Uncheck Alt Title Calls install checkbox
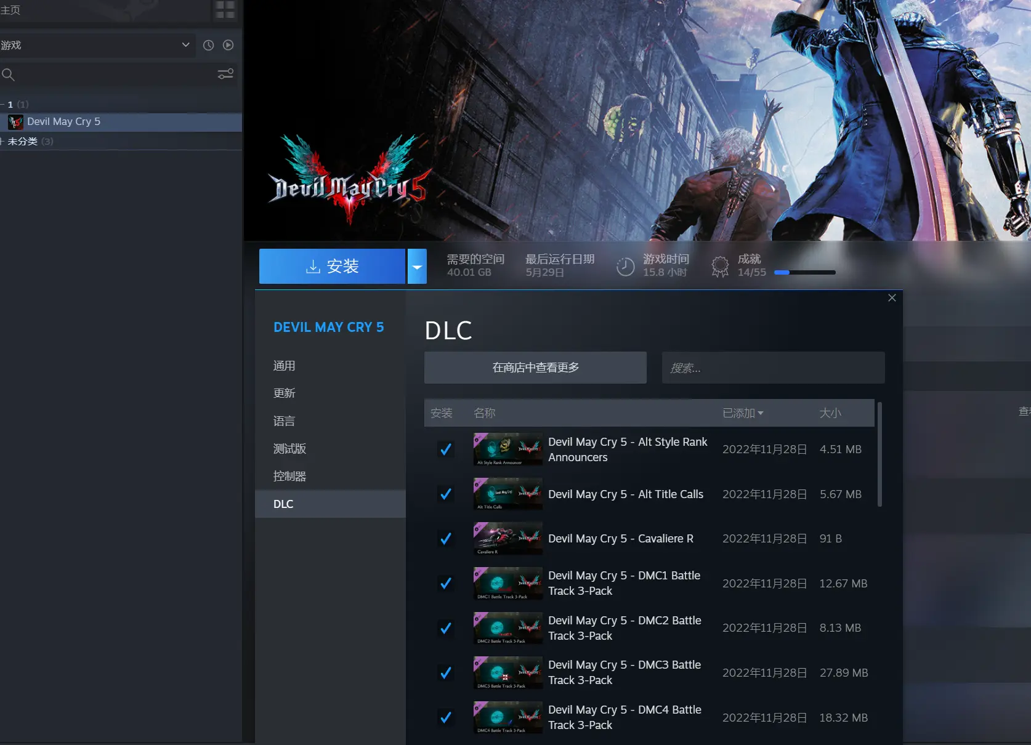This screenshot has width=1031, height=745. click(x=445, y=494)
